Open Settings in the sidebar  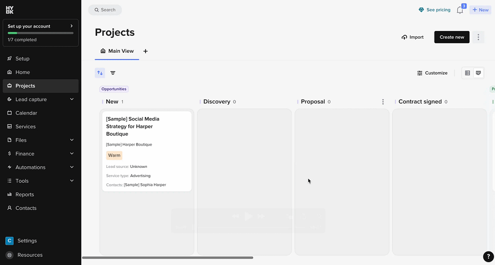pos(41,241)
